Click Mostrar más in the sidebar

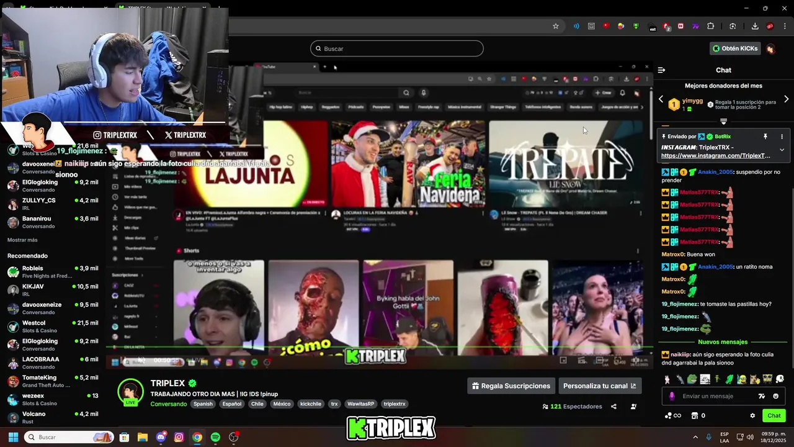[x=22, y=240]
